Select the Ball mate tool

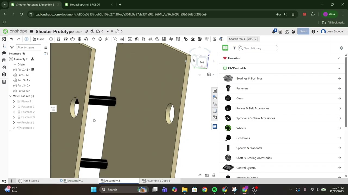pyautogui.click(x=100, y=39)
